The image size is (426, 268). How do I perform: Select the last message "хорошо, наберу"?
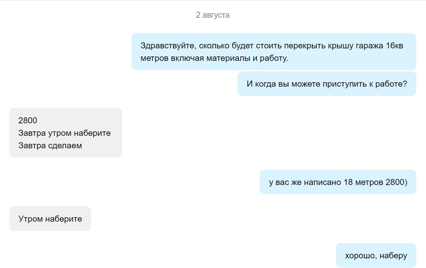click(376, 256)
